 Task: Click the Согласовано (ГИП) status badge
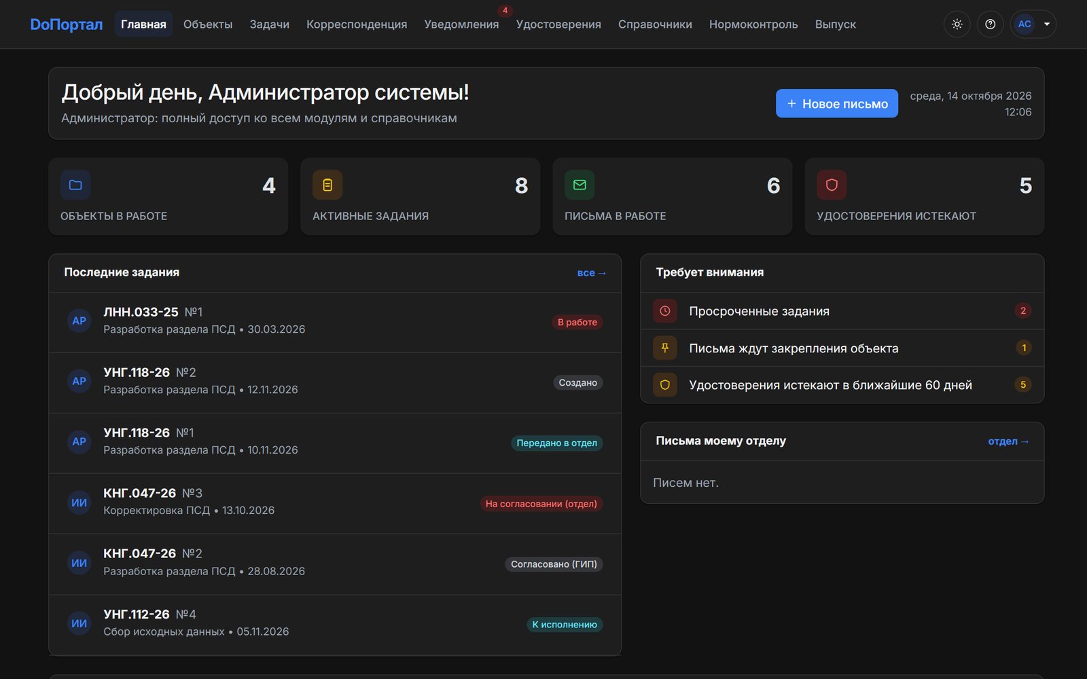tap(554, 564)
